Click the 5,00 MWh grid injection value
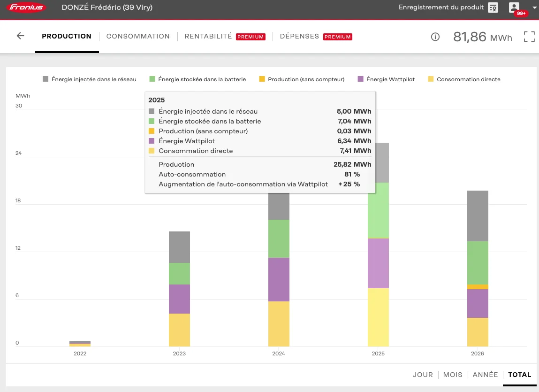539x392 pixels. 354,111
